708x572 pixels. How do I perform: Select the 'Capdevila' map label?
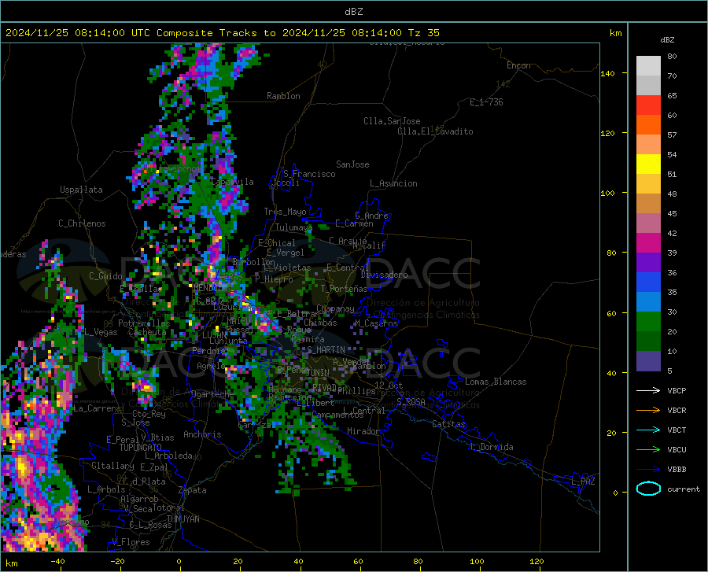[232, 182]
